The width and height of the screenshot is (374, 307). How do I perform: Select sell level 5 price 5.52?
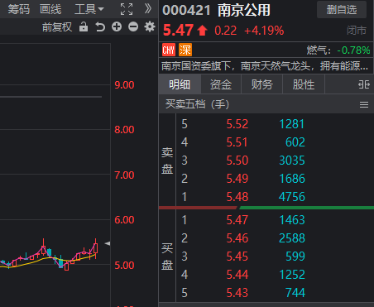coord(237,124)
